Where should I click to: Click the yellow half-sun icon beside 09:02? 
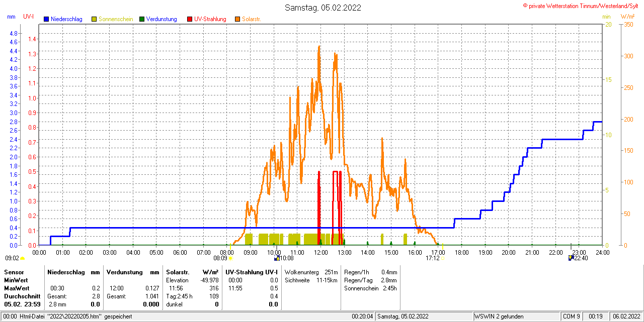(x=23, y=259)
